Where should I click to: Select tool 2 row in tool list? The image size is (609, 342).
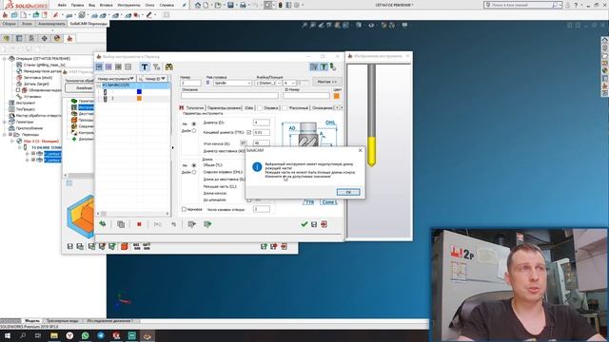(133, 99)
